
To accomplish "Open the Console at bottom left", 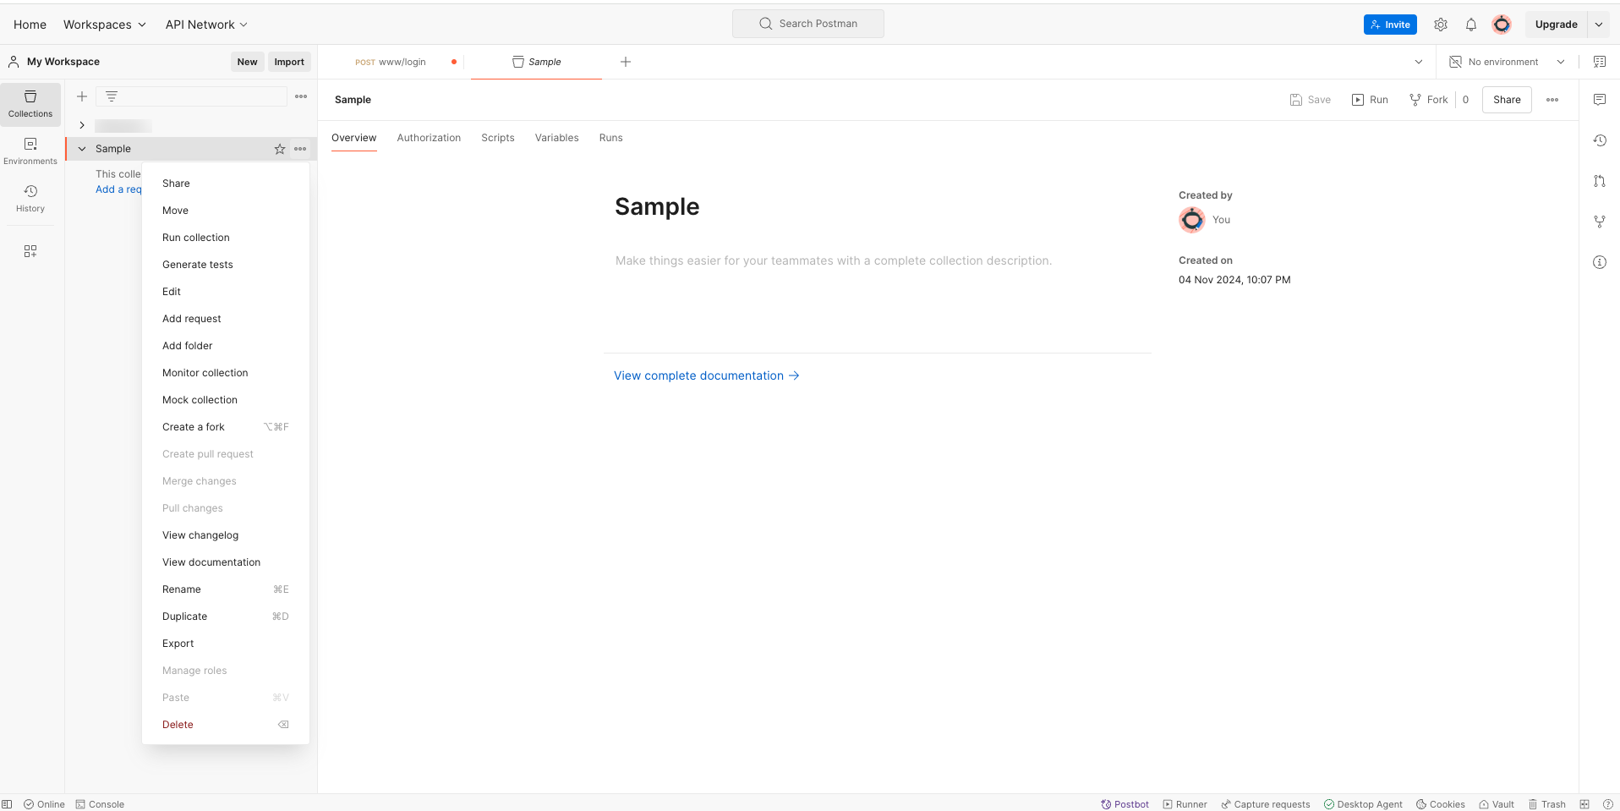I will (x=100, y=804).
